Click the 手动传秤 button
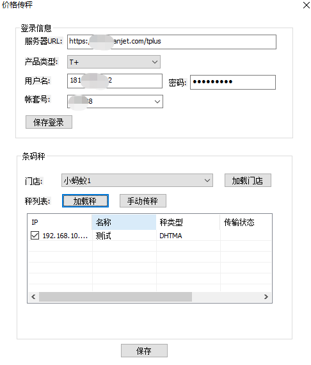 [143, 201]
